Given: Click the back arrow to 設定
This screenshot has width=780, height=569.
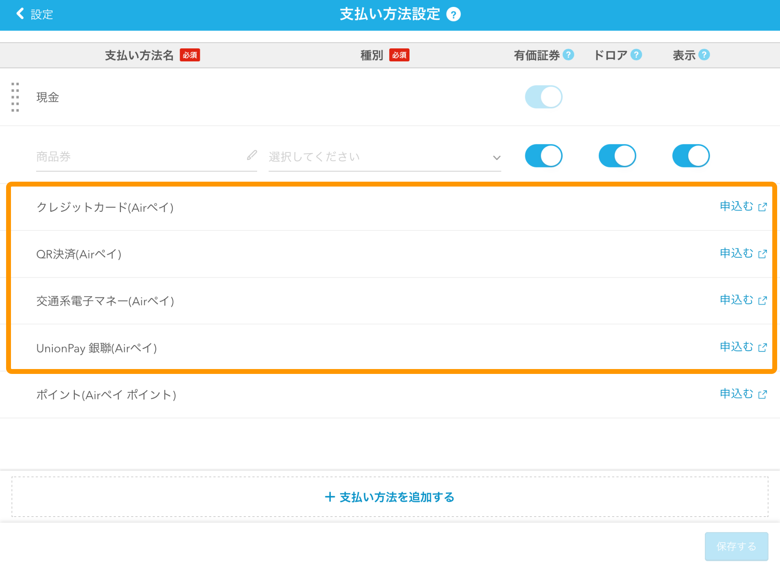Looking at the screenshot, I should [20, 14].
